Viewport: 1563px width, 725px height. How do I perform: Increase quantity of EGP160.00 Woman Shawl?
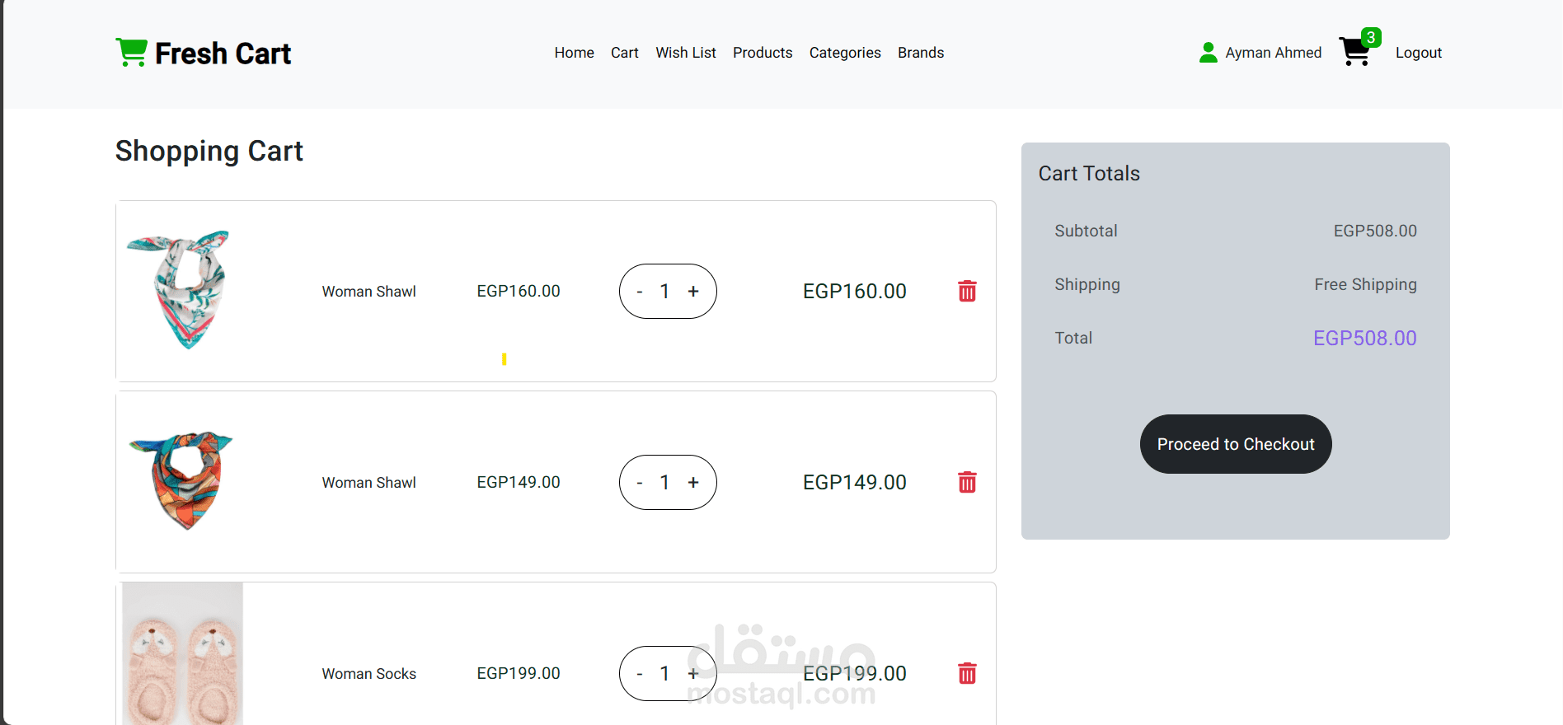click(693, 291)
